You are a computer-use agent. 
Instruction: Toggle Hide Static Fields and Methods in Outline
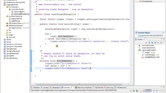pyautogui.click(x=155, y=43)
